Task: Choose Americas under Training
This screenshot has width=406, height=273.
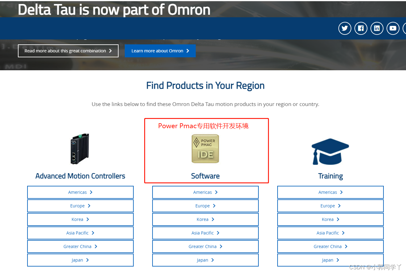Action: [330, 192]
